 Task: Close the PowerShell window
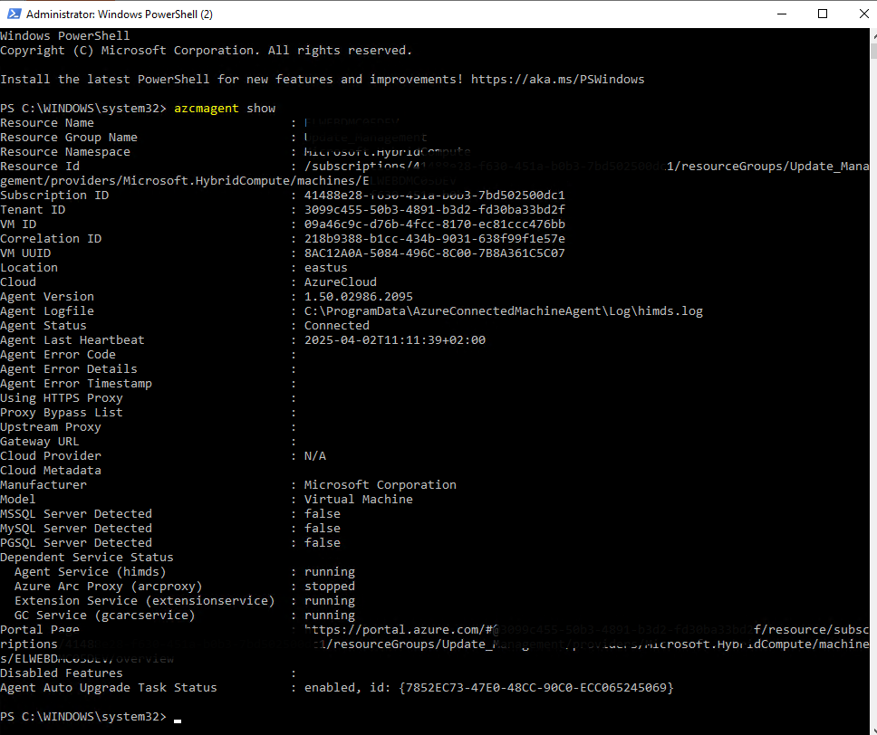tap(863, 14)
